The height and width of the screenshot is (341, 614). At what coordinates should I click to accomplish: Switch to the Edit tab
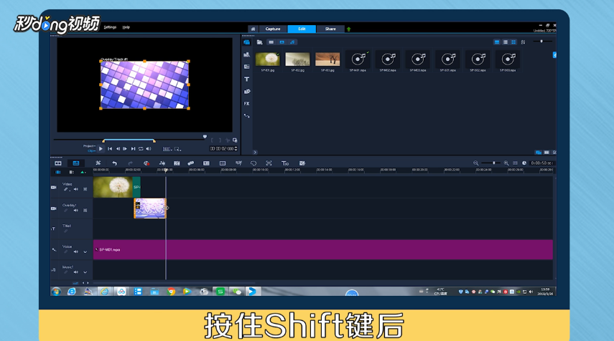click(x=302, y=29)
